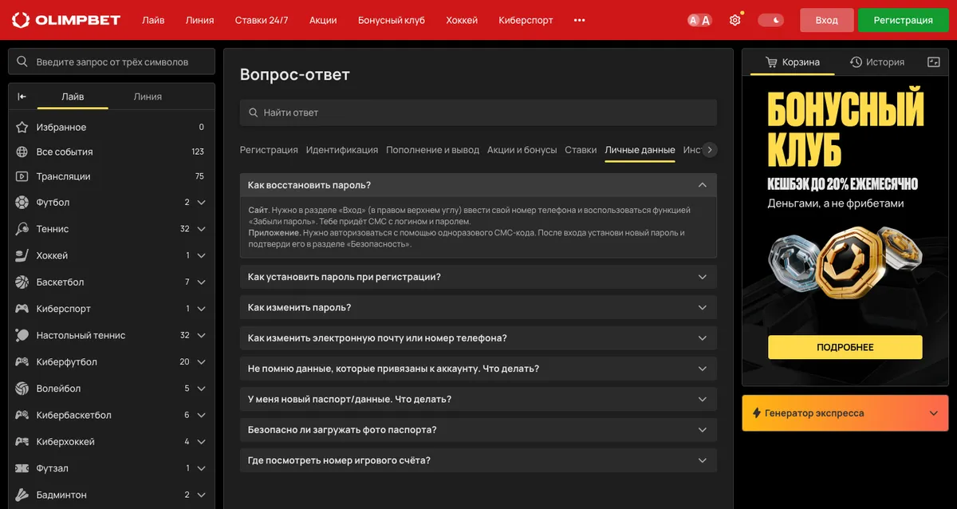Click the magnifier in Найти ответ field
Screen dimensions: 957x509
point(254,112)
